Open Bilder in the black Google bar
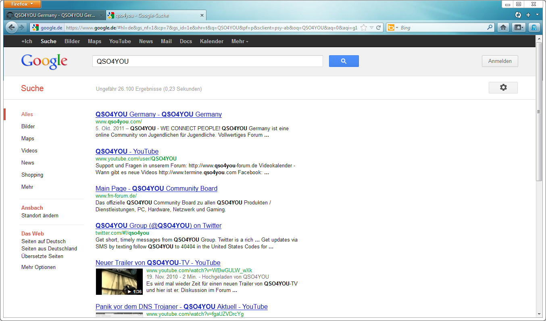 pos(72,41)
